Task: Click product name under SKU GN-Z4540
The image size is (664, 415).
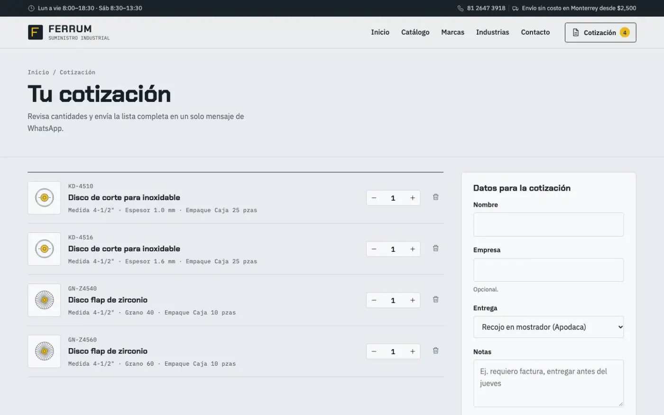Action: point(108,300)
